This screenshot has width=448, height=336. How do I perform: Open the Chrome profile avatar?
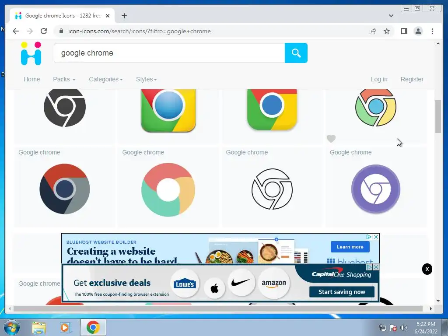coord(418,31)
